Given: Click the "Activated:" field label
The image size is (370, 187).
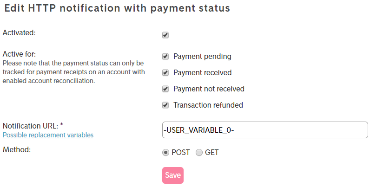Looking at the screenshot, I should 19,33.
